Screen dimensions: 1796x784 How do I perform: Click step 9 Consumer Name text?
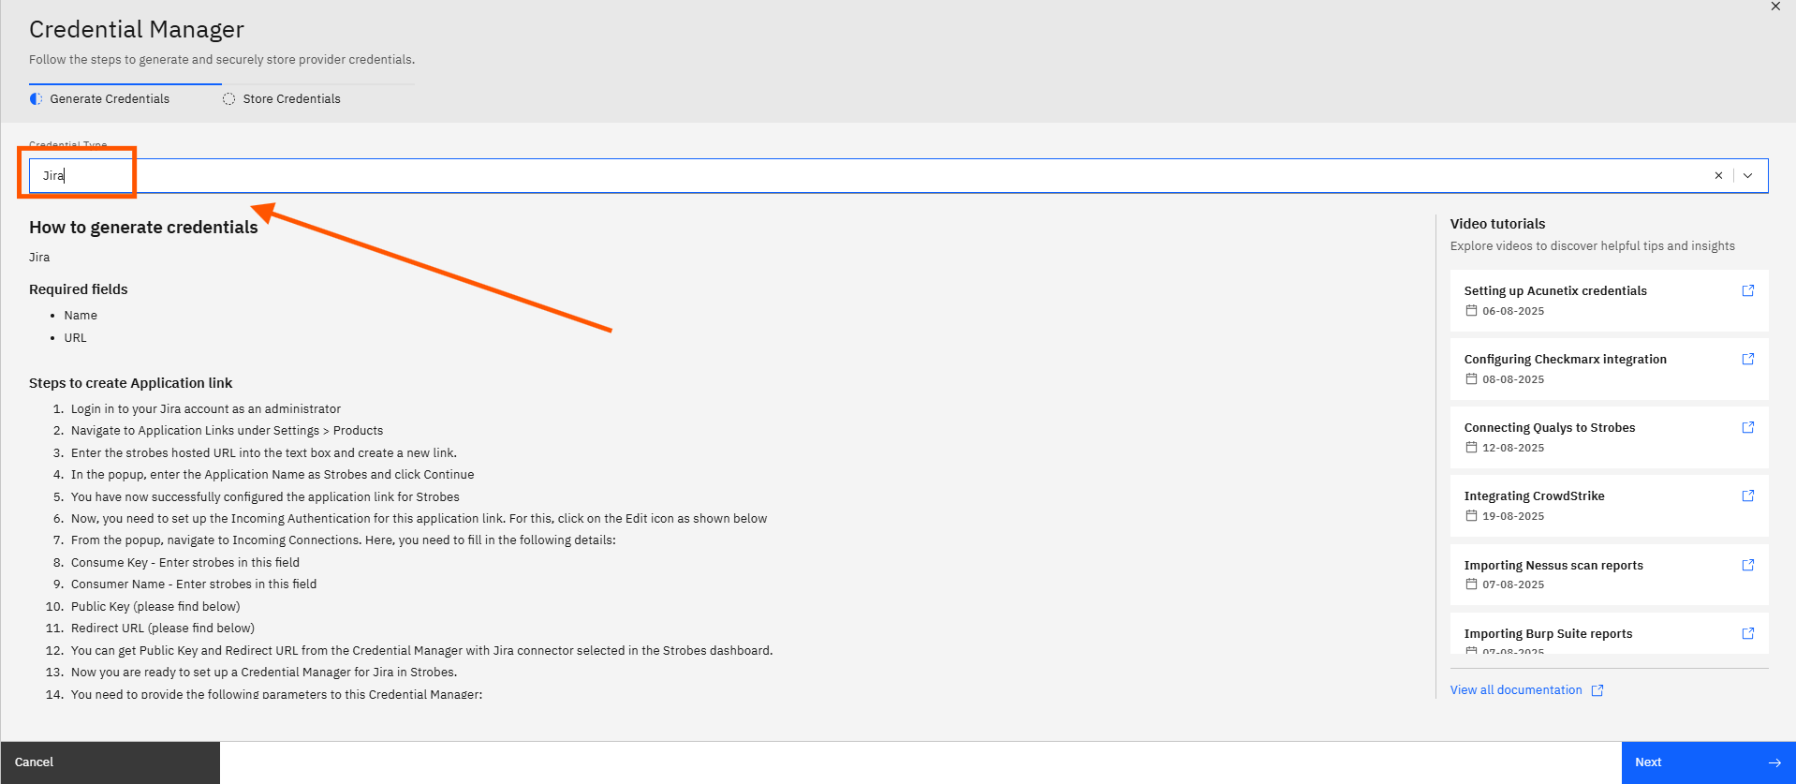pos(194,584)
